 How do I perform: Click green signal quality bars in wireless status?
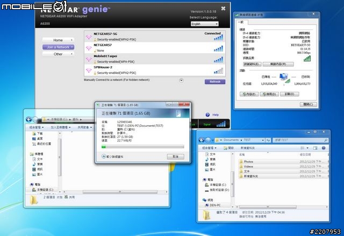point(307,59)
